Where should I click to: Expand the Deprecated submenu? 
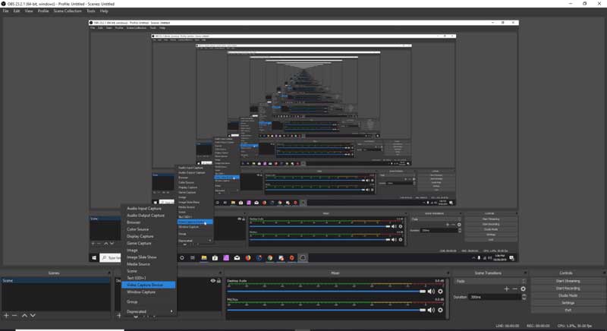[149, 311]
